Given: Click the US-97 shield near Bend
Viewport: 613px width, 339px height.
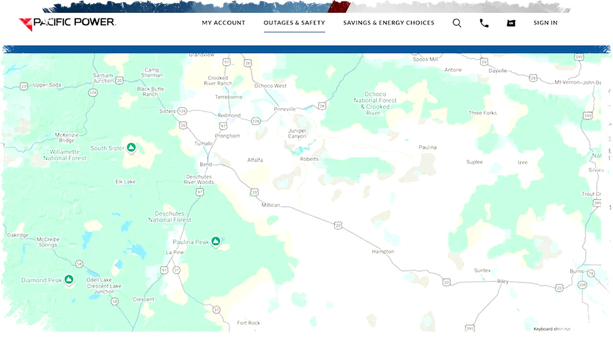Looking at the screenshot, I should coord(199,191).
